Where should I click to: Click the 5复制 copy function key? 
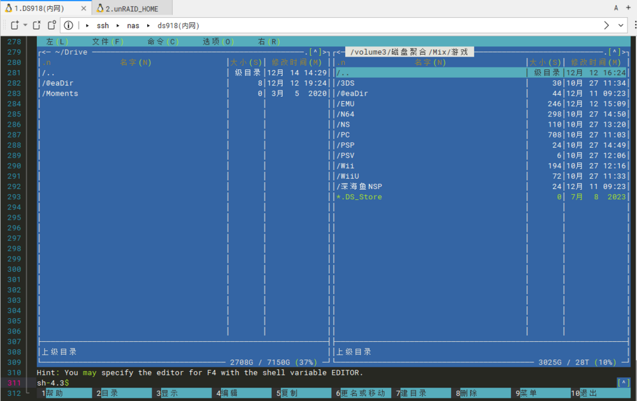[x=304, y=393]
